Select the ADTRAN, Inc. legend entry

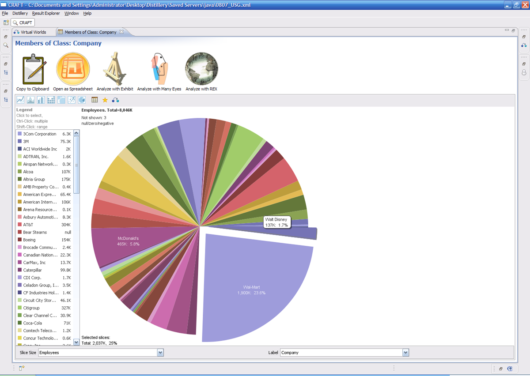pyautogui.click(x=44, y=157)
